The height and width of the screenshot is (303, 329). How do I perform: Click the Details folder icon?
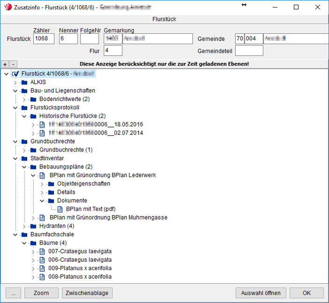tap(51, 192)
